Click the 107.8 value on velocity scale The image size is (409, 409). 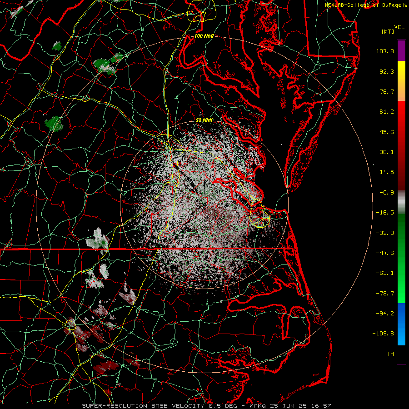coord(385,51)
